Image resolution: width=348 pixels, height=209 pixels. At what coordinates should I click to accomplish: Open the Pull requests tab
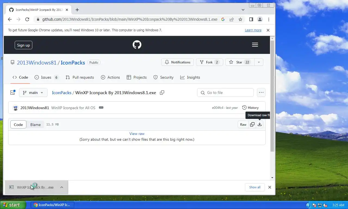pos(80,77)
